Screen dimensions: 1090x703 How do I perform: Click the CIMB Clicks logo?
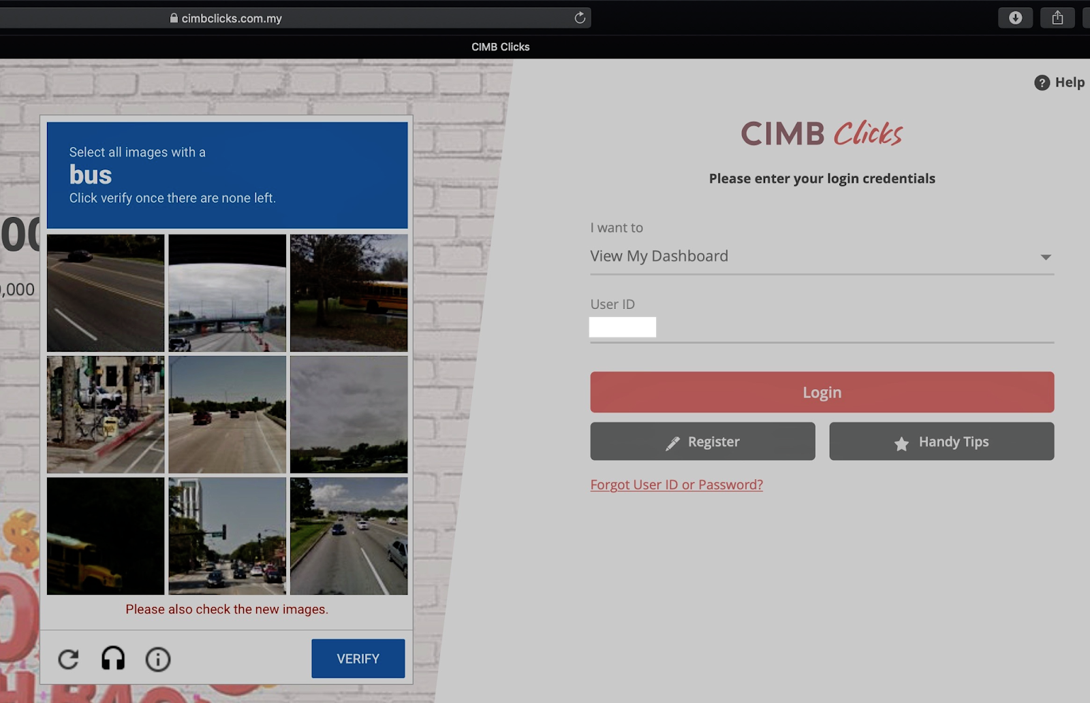(822, 133)
